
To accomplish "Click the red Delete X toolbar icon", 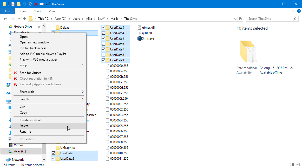I will pyautogui.click(x=36, y=4).
